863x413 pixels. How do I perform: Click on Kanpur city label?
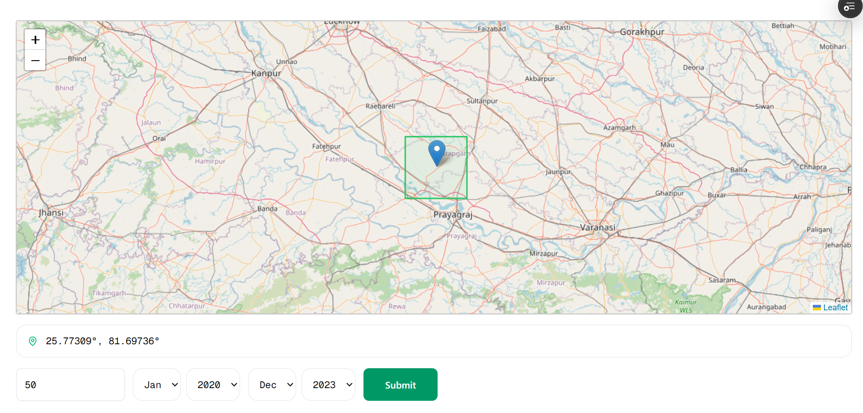point(266,73)
